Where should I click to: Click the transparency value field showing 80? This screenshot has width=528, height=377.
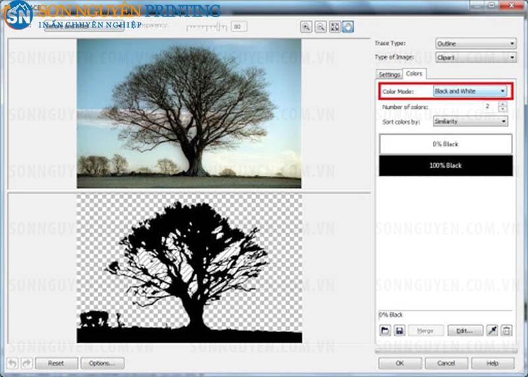239,26
